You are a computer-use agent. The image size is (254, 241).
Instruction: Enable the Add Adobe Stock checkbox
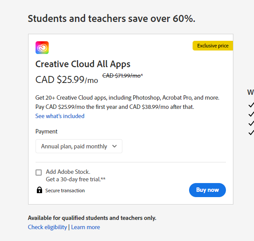pos(39,173)
